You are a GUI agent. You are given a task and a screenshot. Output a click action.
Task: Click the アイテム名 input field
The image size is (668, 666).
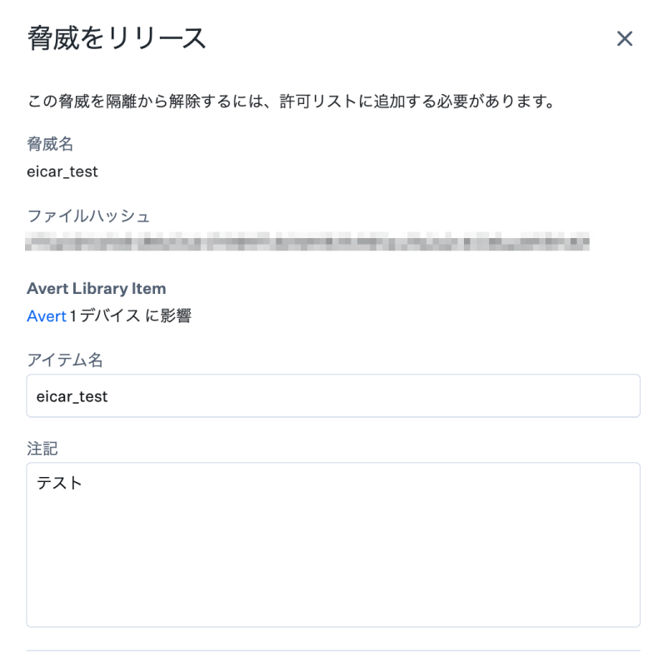click(333, 396)
